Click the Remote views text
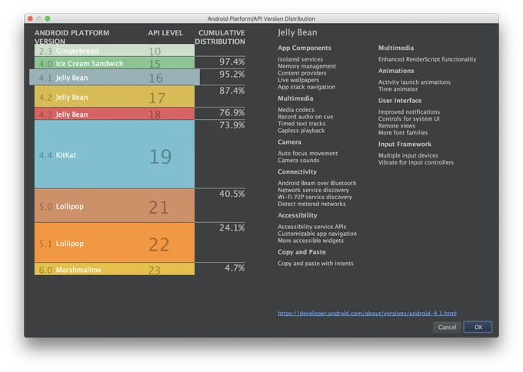Image resolution: width=523 pixels, height=372 pixels. (397, 126)
